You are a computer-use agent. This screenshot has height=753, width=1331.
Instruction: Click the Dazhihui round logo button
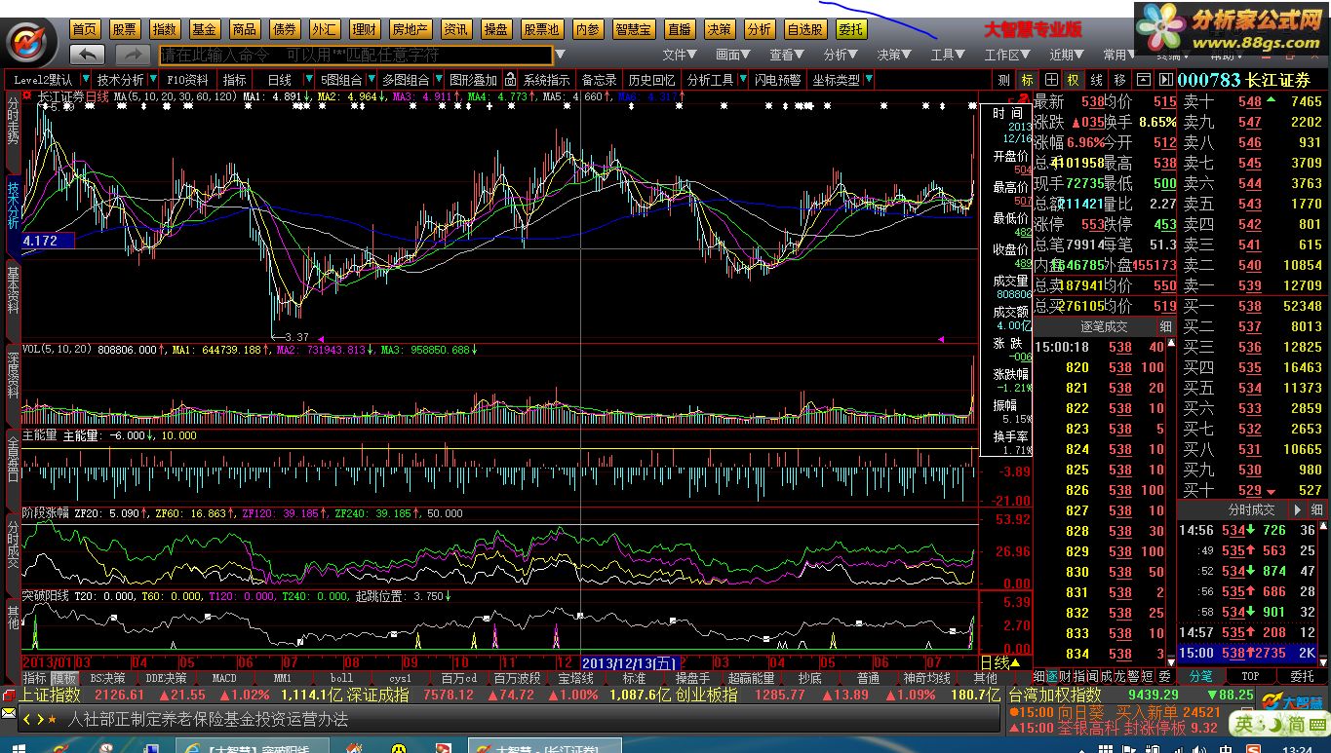[32, 41]
